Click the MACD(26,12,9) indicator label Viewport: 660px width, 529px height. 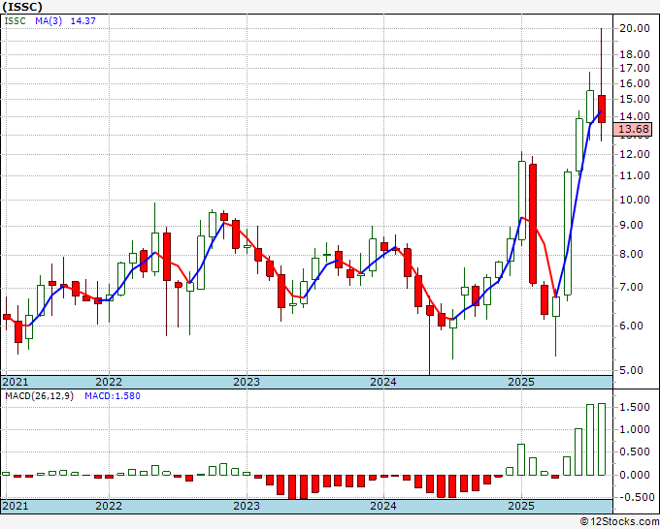tap(39, 396)
